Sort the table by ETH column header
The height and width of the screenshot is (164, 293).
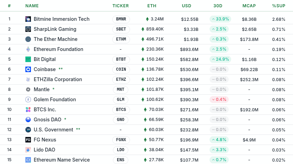point(152,6)
